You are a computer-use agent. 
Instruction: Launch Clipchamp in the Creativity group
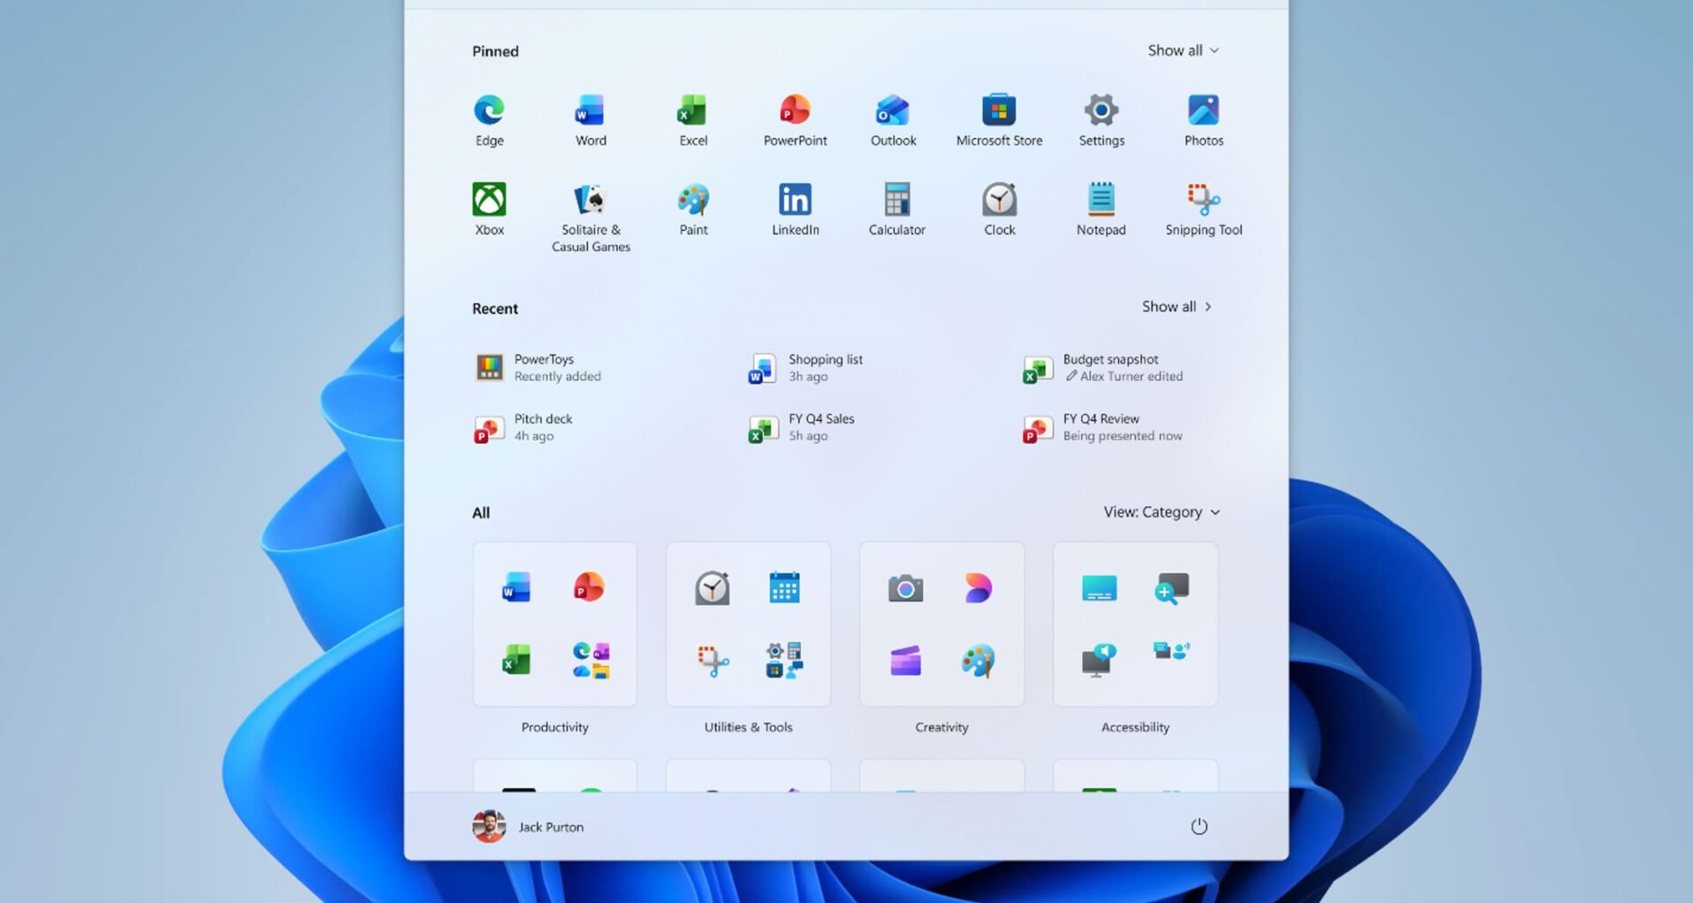[x=906, y=660]
